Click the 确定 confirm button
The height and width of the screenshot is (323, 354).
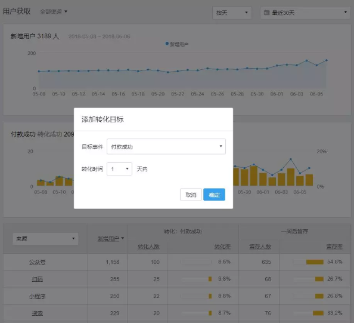pyautogui.click(x=214, y=195)
